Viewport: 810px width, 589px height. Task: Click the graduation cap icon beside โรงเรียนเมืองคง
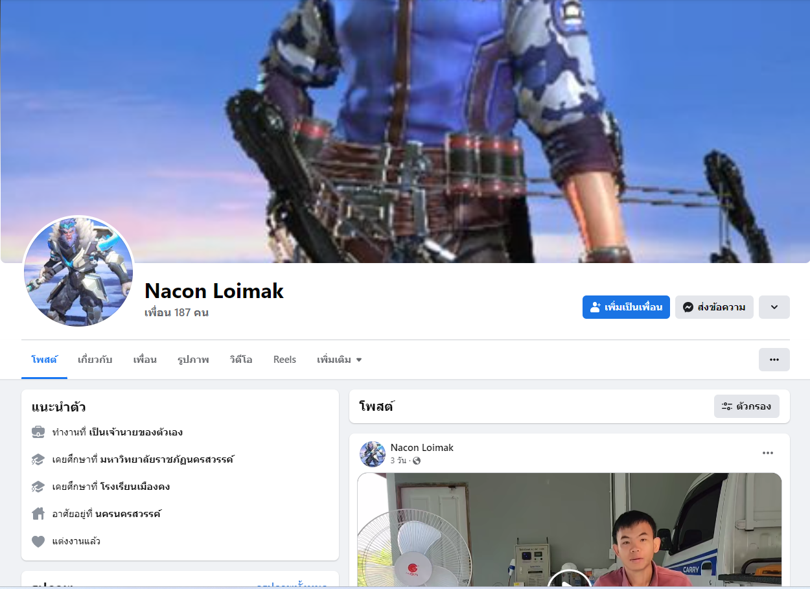tap(38, 487)
